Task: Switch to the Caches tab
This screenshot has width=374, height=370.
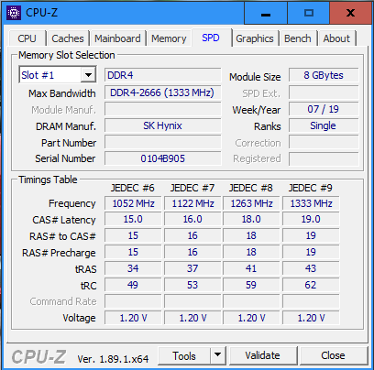Action: point(68,38)
